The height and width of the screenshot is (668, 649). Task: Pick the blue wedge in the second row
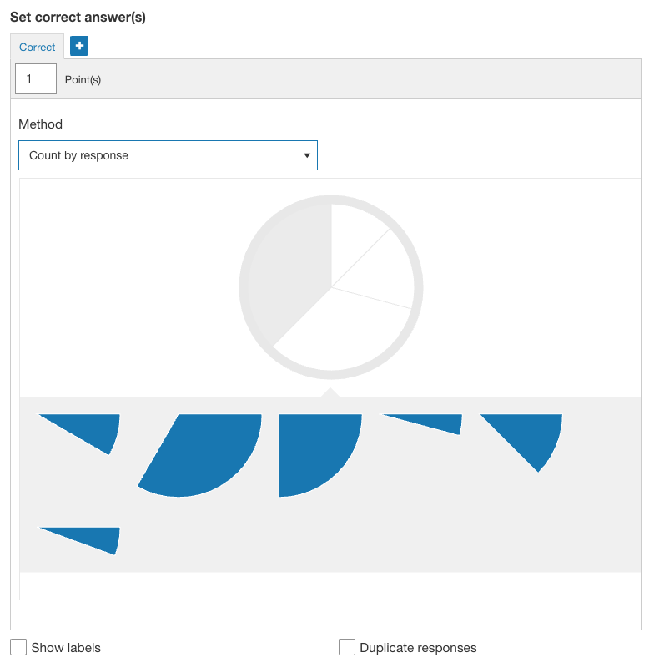pos(92,538)
